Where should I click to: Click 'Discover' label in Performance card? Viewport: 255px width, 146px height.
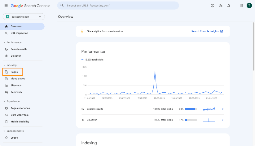click(x=92, y=120)
